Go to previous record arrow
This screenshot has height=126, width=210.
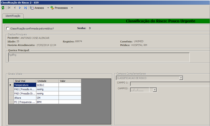pyautogui.click(x=15, y=8)
